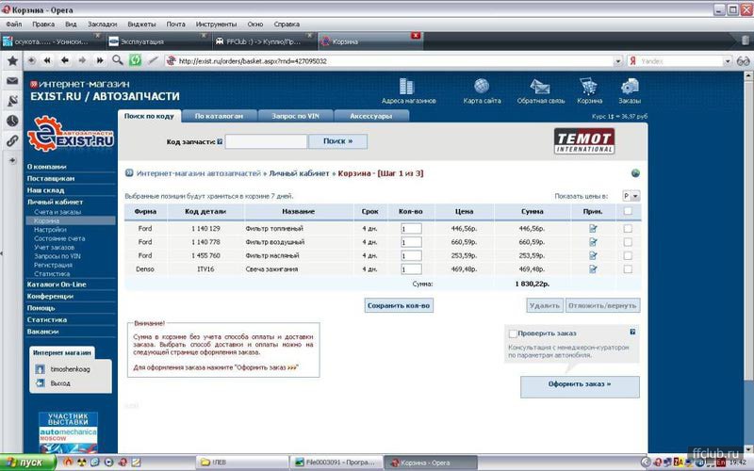This screenshot has height=471, width=754.
Task: Check the box for Фильтр топливный row
Action: click(628, 229)
